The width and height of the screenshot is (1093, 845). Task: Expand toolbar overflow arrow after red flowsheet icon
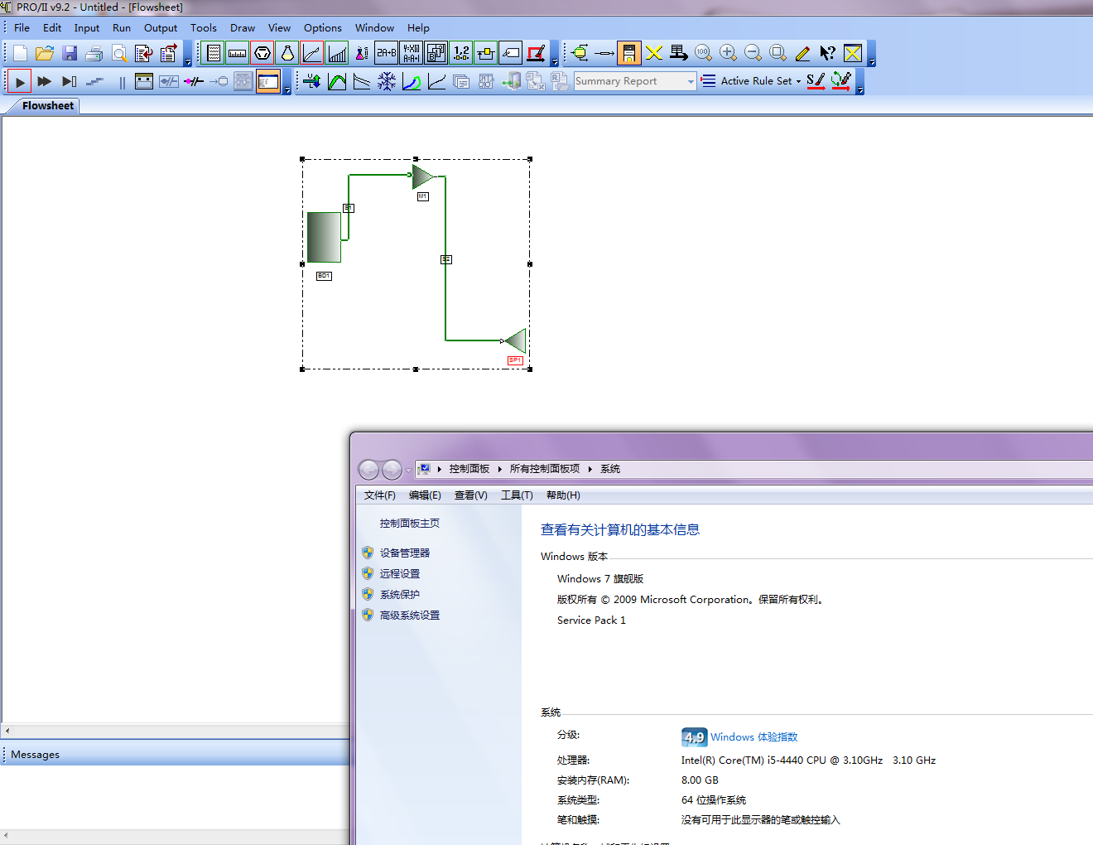(555, 62)
